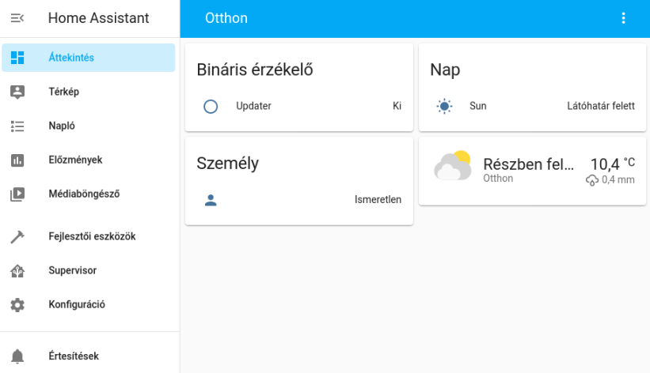Open Fejlesztői eszközök hammer icon

17,236
